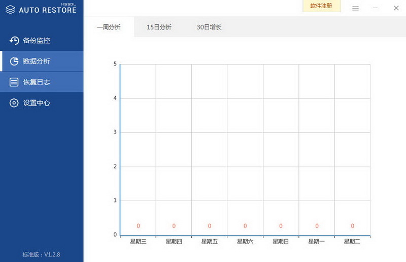Click the 标准版 V1.2.8 version label
The width and height of the screenshot is (406, 262).
(42, 254)
